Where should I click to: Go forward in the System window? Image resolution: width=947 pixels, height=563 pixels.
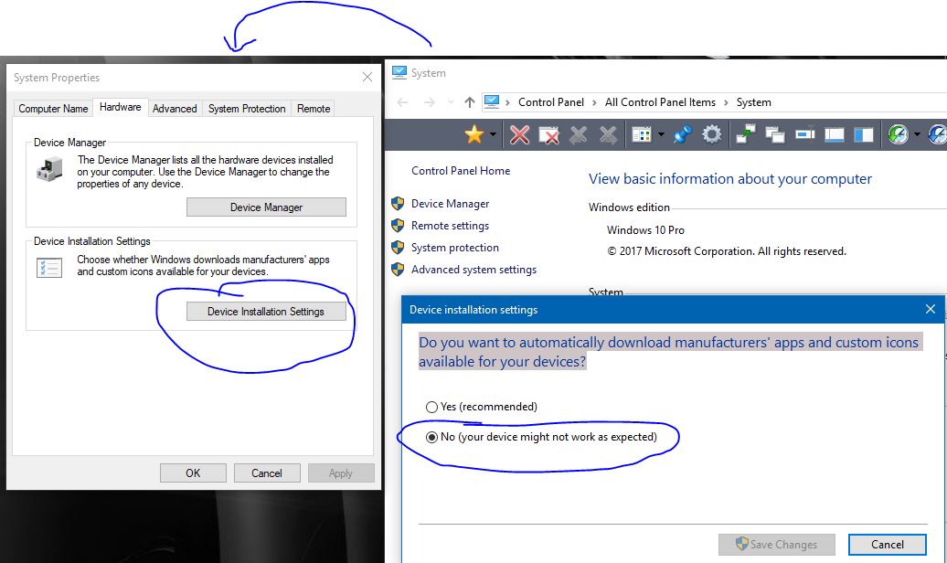(x=430, y=102)
